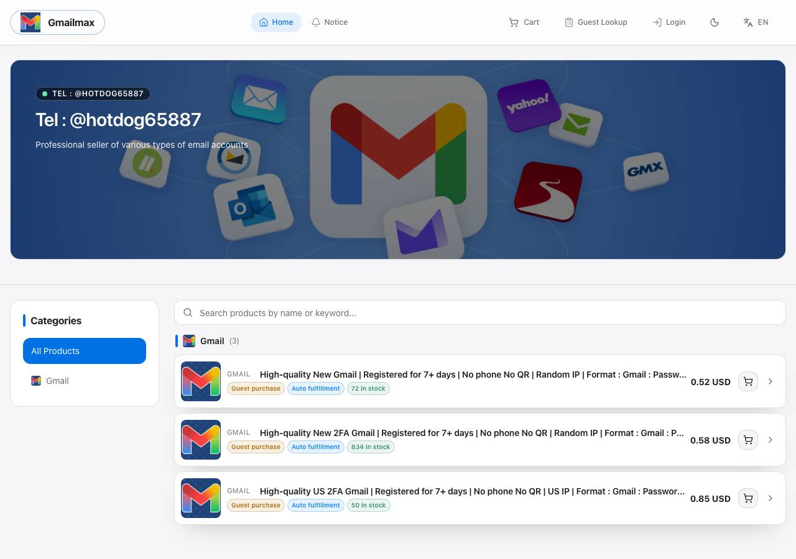Open the EN language selector
This screenshot has height=559, width=796.
[x=756, y=22]
